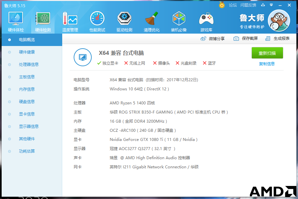Click the 独立显卡 checkmark indicator
This screenshot has width=298, height=199.
click(x=107, y=63)
